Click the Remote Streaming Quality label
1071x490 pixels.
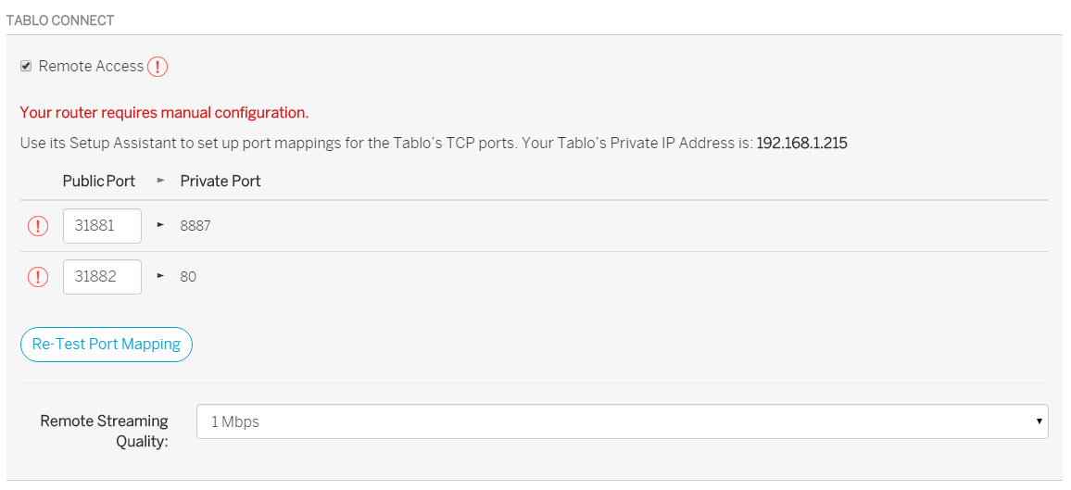[105, 432]
